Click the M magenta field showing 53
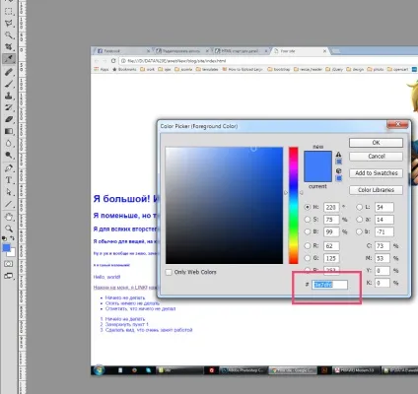418x394 pixels. pos(383,258)
